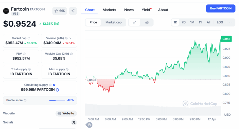This screenshot has width=239, height=129.
Task: Set chart range to All
Action: pyautogui.click(x=208, y=22)
